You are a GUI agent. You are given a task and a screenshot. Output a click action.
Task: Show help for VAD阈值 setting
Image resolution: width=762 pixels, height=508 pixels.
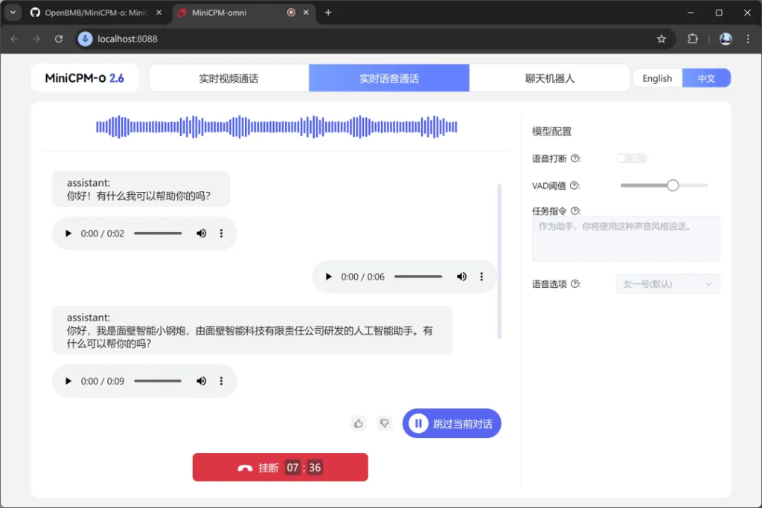click(574, 185)
